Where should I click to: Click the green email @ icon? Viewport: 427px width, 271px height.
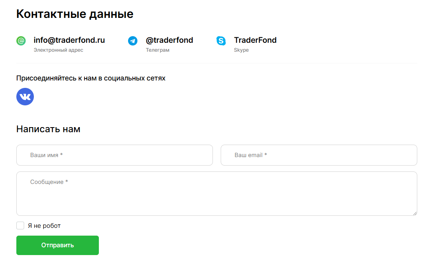pos(21,41)
